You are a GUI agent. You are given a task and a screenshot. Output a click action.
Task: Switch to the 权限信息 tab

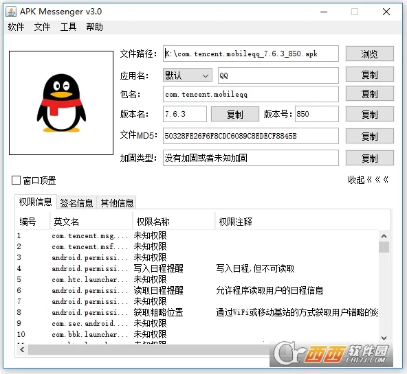tap(36, 202)
